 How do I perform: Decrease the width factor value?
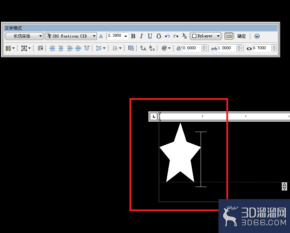point(274,50)
